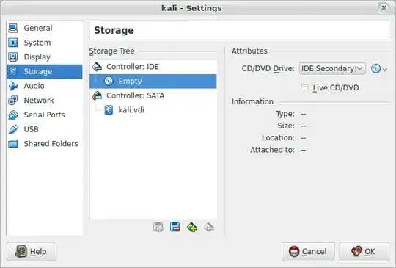The width and height of the screenshot is (396, 268).
Task: Click the remove controller icon
Action: [x=209, y=227]
